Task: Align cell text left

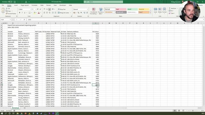Action: [x=45, y=13]
